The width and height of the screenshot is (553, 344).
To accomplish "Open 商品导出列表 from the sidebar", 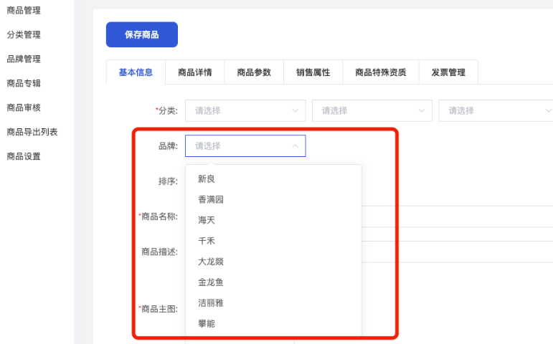I will 32,132.
